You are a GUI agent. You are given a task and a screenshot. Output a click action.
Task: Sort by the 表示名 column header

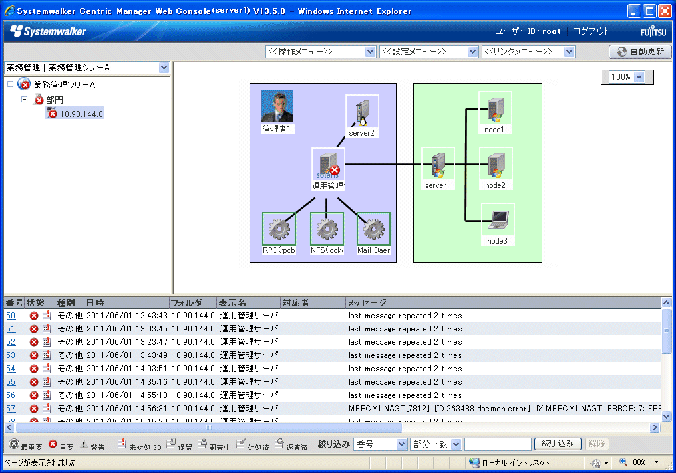coord(248,302)
